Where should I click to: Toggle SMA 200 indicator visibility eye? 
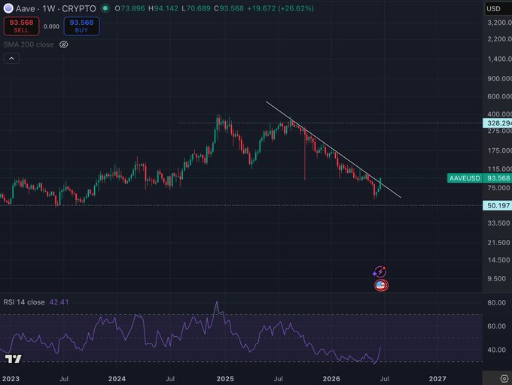pyautogui.click(x=64, y=44)
